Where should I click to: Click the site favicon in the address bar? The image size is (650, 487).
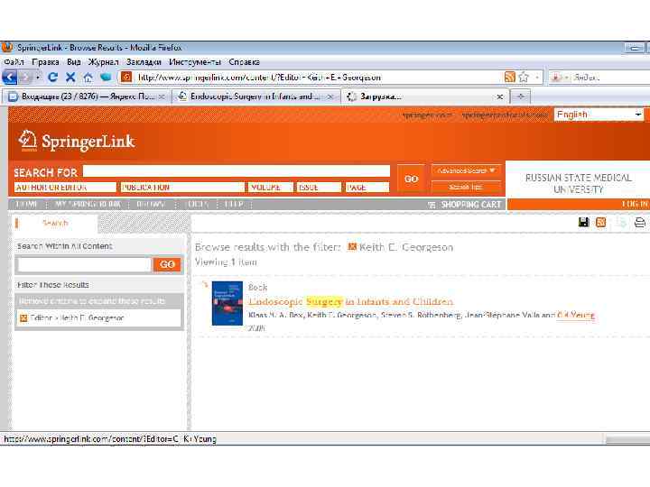point(126,77)
